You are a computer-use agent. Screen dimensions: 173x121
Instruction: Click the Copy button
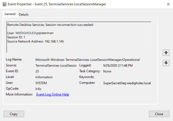[14, 114]
